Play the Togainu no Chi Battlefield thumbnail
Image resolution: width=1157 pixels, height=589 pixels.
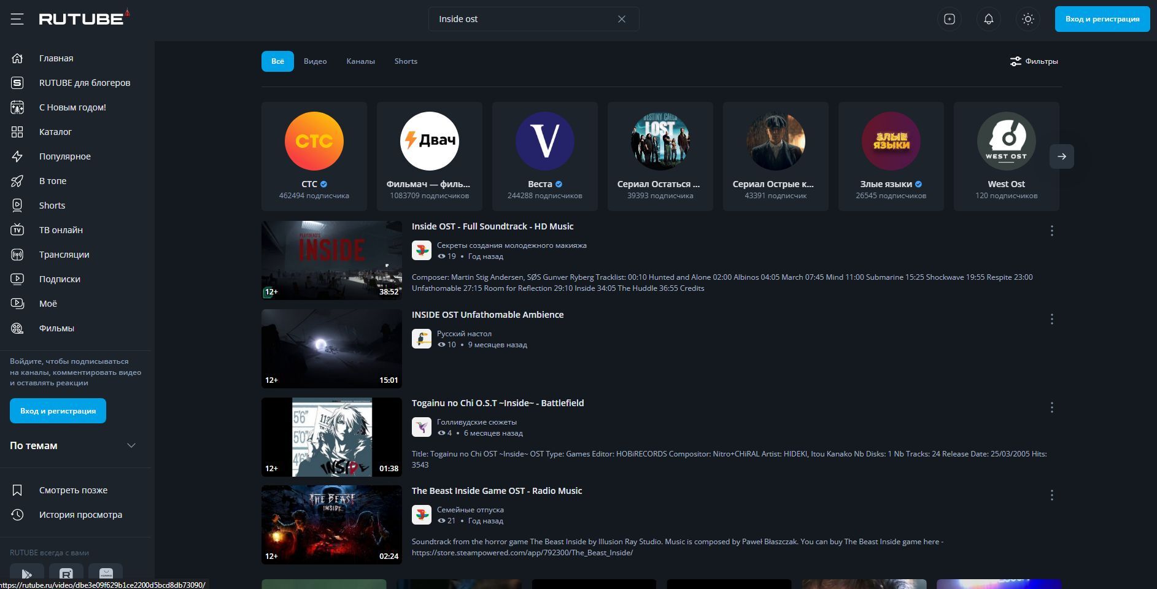(331, 437)
